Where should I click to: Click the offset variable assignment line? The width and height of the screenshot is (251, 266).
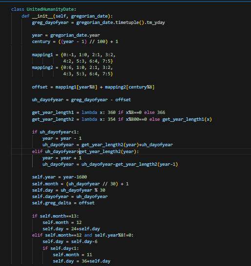(x=93, y=87)
